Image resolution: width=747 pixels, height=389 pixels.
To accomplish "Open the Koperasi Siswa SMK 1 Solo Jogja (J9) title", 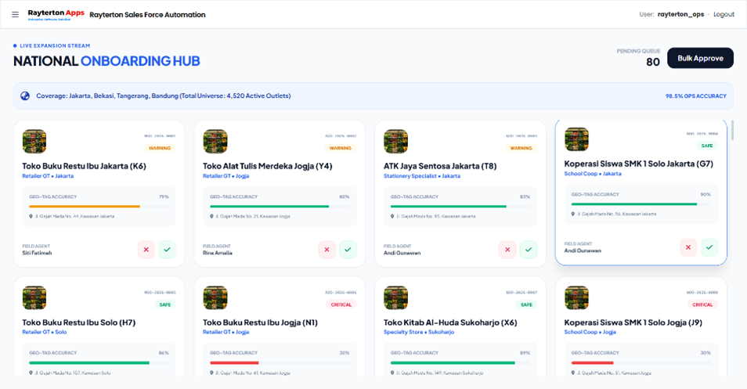I will point(633,322).
